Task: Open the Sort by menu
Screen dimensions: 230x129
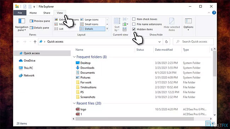Action: (117, 25)
